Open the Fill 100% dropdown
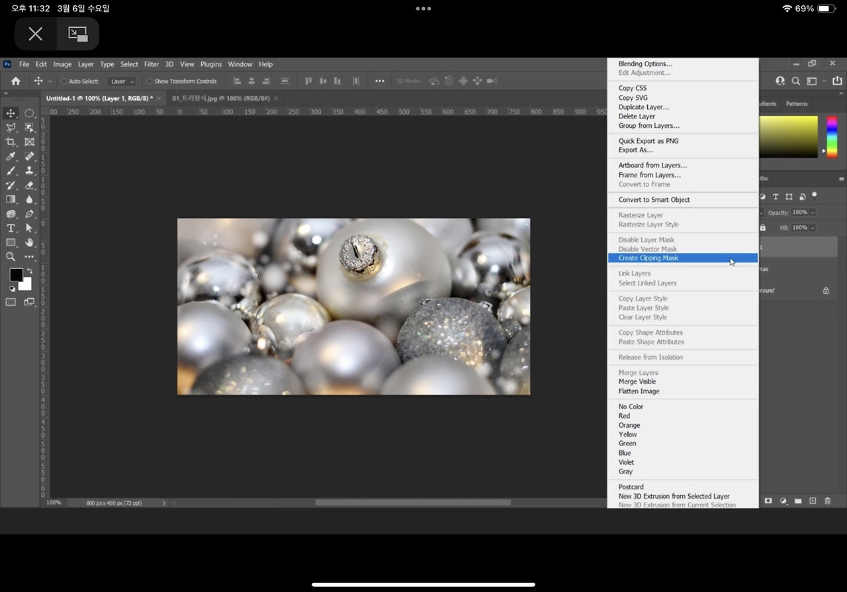The width and height of the screenshot is (847, 592). click(813, 228)
